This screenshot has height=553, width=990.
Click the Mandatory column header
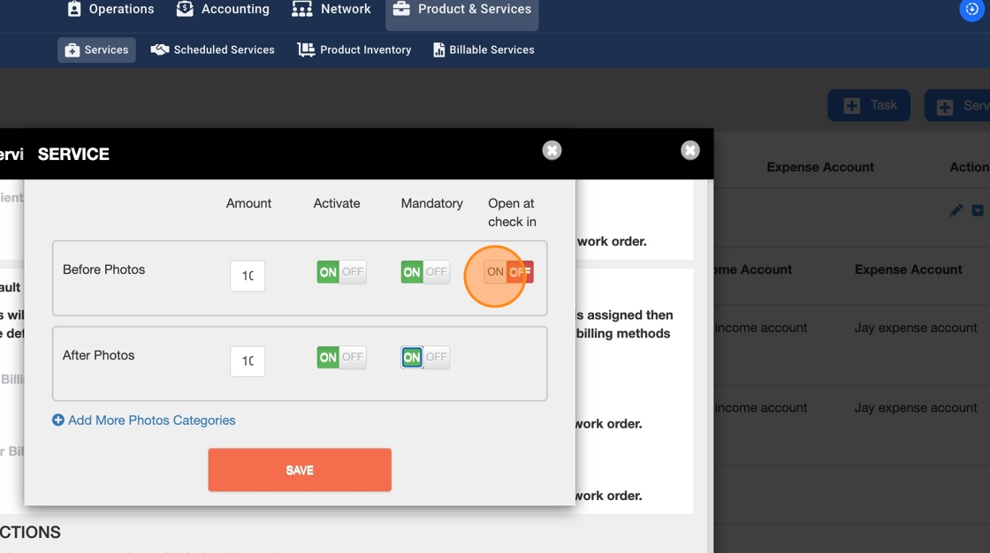[x=432, y=203]
